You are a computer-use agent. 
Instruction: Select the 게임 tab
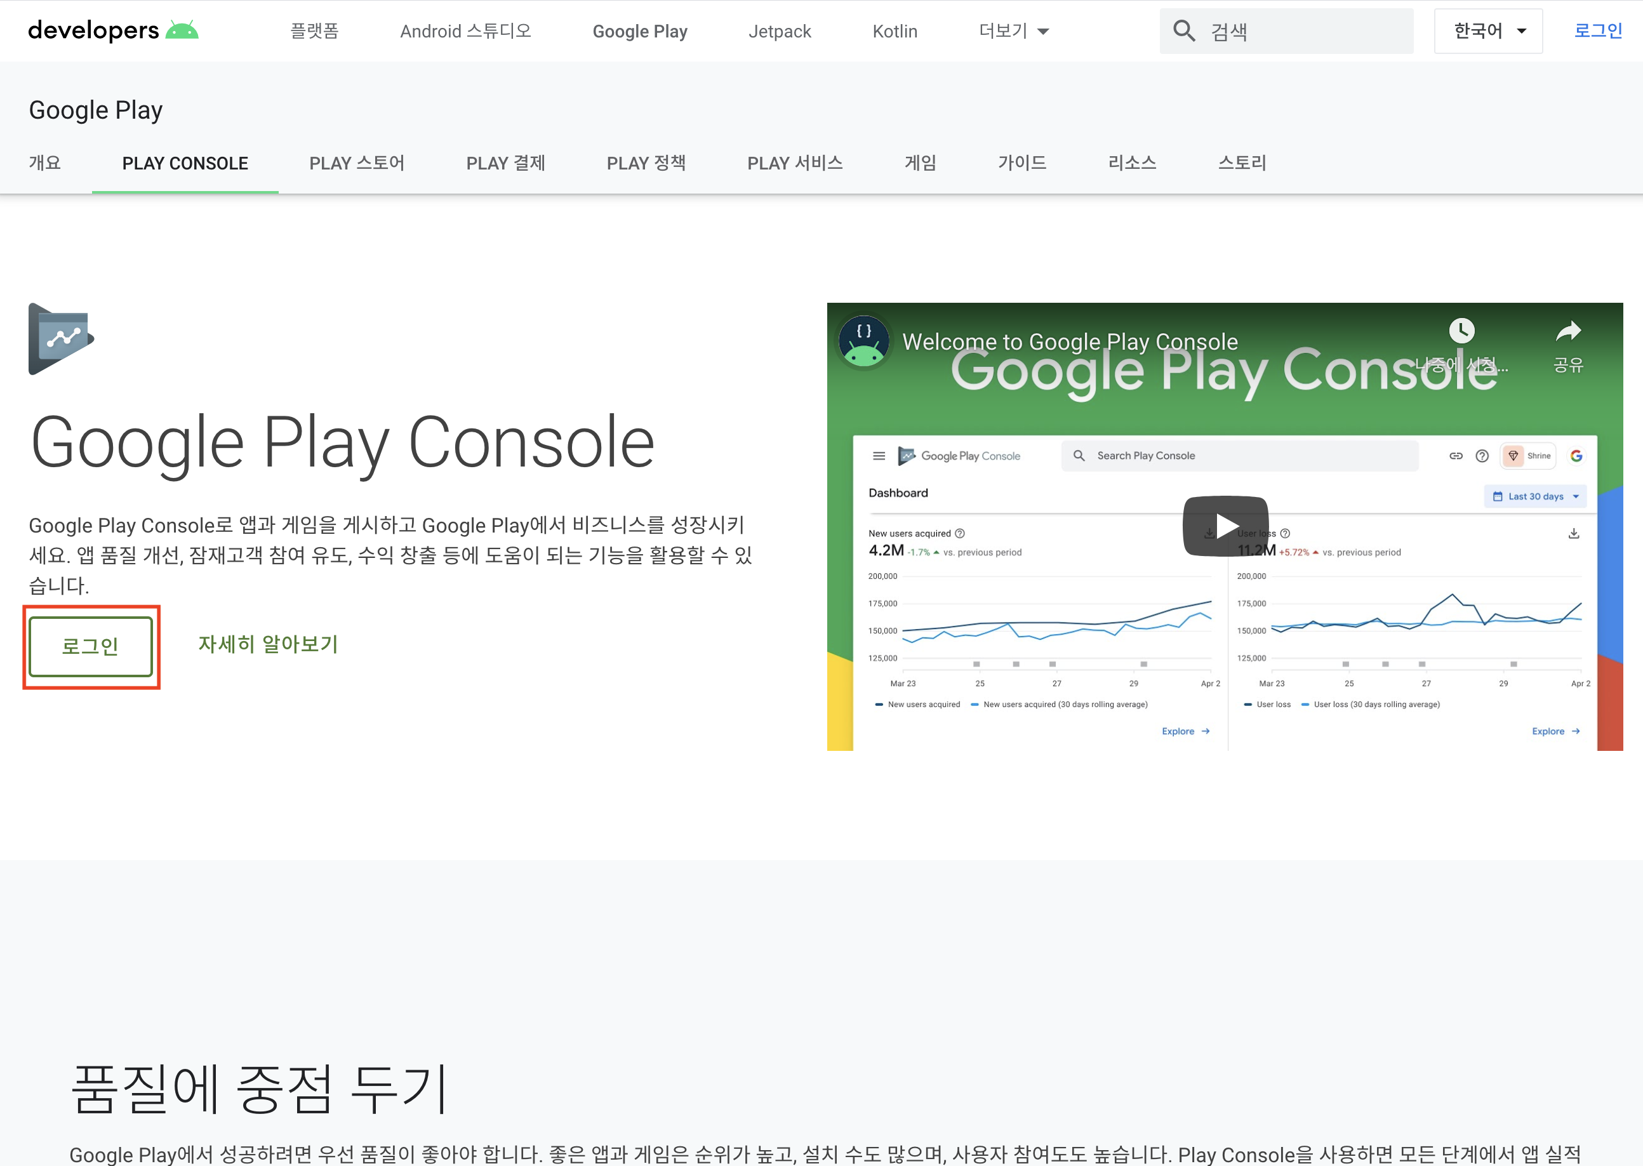(920, 164)
